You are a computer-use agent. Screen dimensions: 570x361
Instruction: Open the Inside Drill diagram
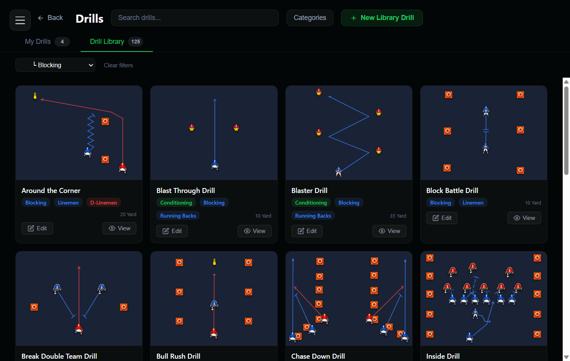(x=484, y=298)
